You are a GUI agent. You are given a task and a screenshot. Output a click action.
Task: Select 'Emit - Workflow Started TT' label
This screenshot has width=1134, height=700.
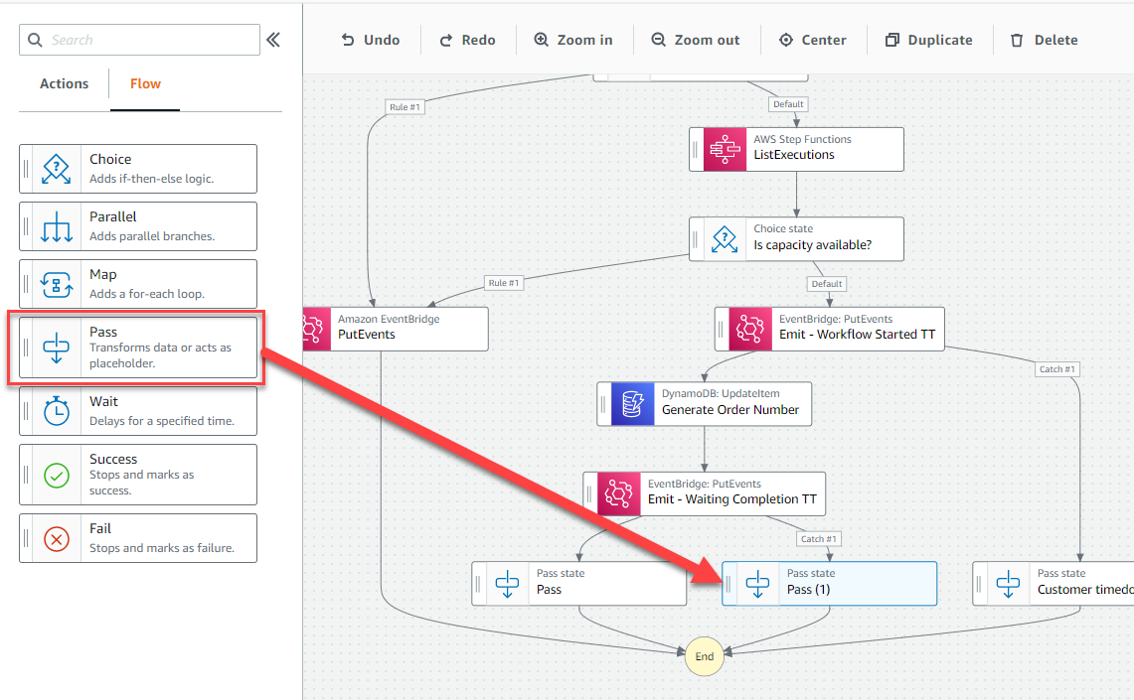click(857, 335)
